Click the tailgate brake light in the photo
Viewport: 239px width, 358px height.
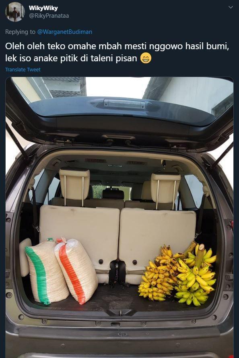[124, 104]
